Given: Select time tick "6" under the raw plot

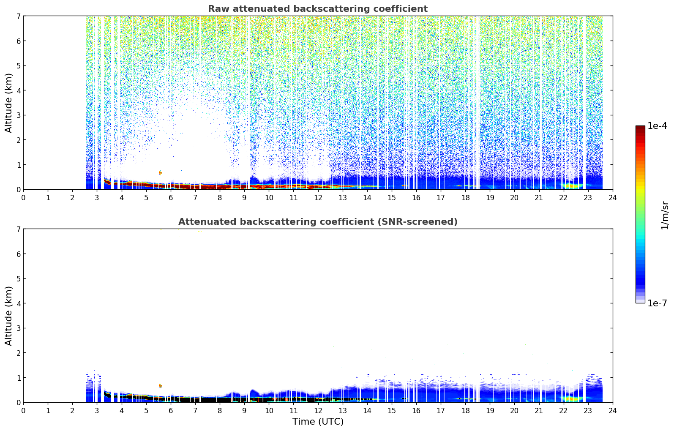Looking at the screenshot, I should pos(171,197).
